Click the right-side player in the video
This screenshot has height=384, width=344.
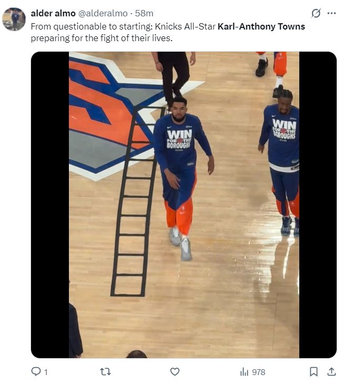click(280, 161)
